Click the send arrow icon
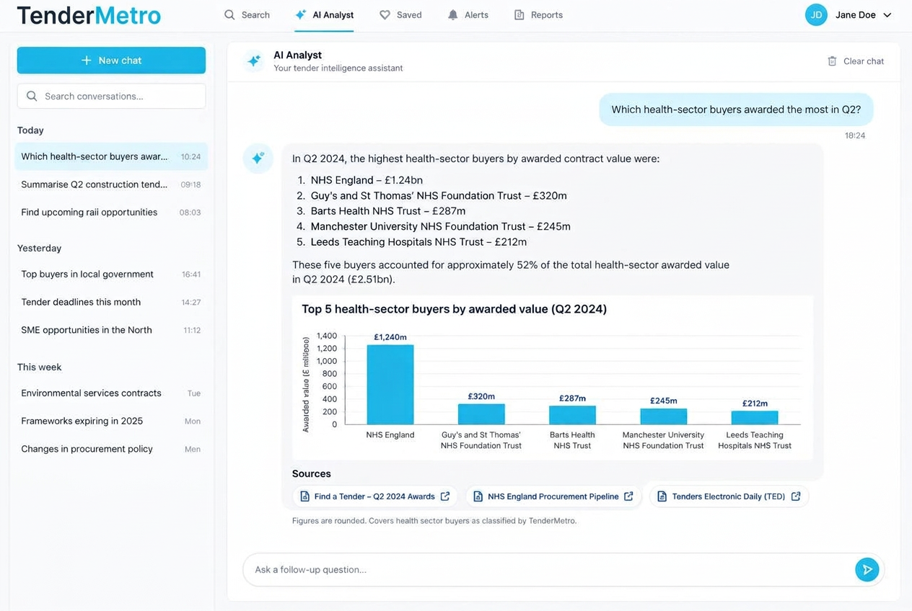Screen dimensions: 912x611 [x=867, y=569]
